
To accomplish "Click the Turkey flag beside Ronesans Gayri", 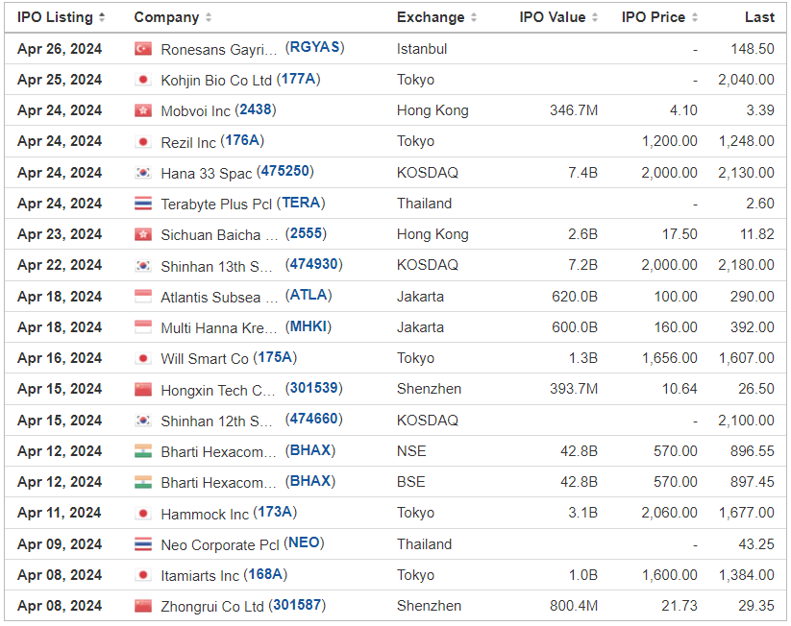I will (x=143, y=48).
